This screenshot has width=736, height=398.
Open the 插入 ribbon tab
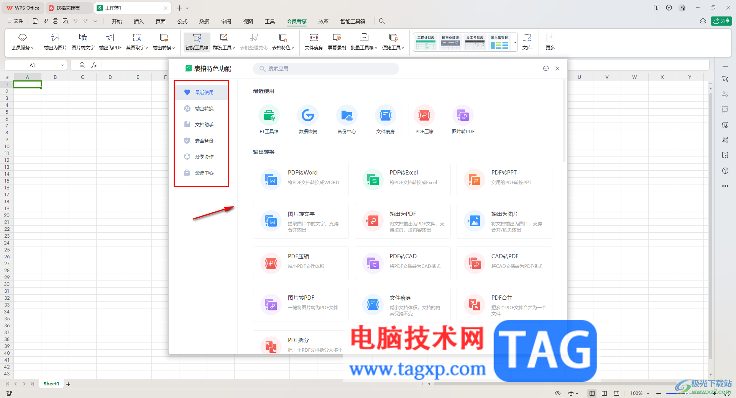tap(138, 21)
